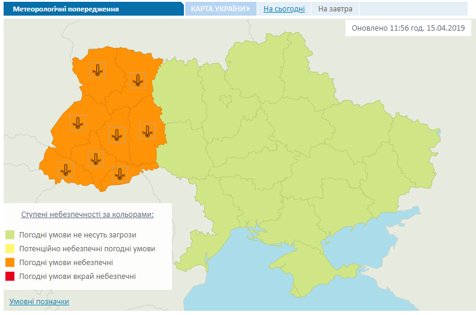Click the thermometer warning icon in Khmelnytskyi region
This screenshot has height=315, width=476.
[x=147, y=132]
